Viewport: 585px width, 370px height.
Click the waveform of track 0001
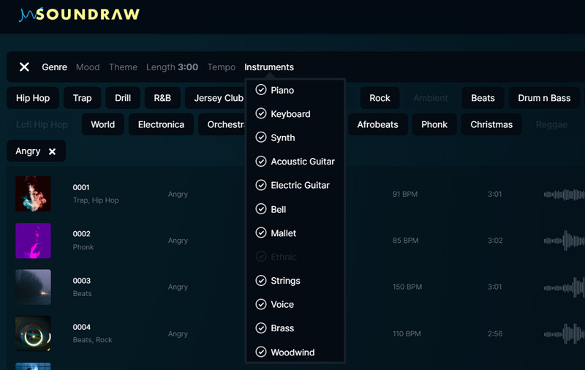coord(563,195)
